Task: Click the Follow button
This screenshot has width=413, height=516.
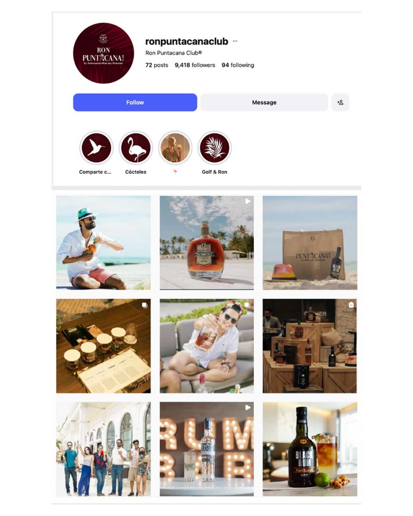Action: (135, 102)
